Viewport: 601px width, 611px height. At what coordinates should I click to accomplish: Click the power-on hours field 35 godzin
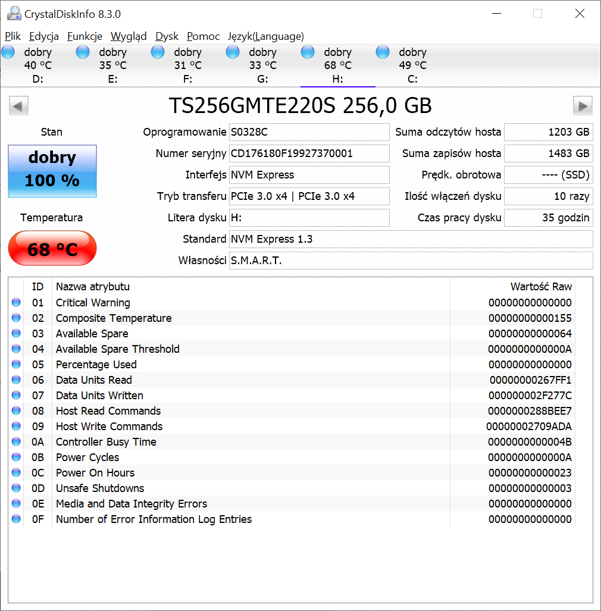tap(549, 218)
